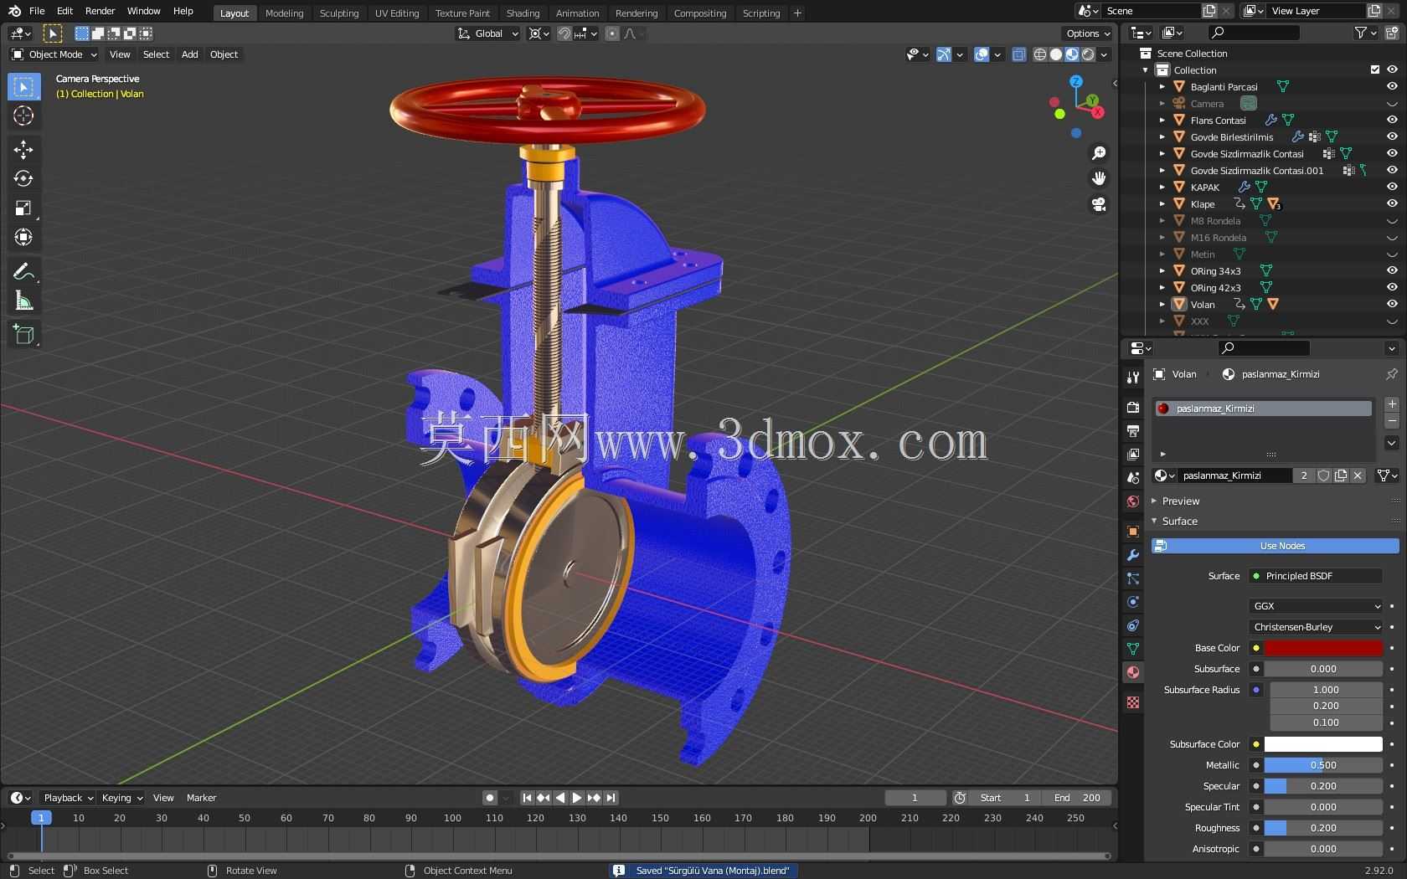Screen dimensions: 1407x879
Task: Open the Texture properties tab
Action: coord(1133,702)
